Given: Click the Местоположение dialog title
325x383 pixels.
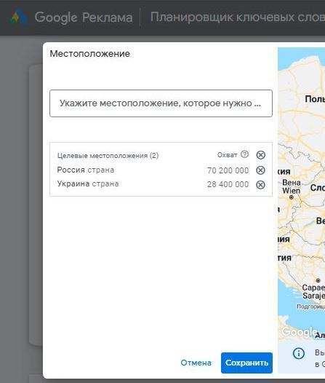Looking at the screenshot, I should pyautogui.click(x=89, y=54).
